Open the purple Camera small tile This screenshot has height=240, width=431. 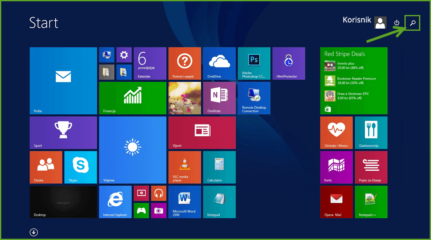pos(159,210)
